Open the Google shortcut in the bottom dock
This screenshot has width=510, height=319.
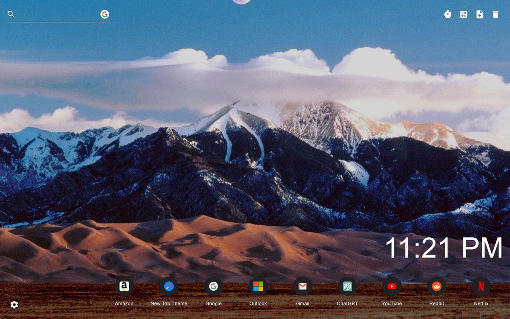(214, 286)
